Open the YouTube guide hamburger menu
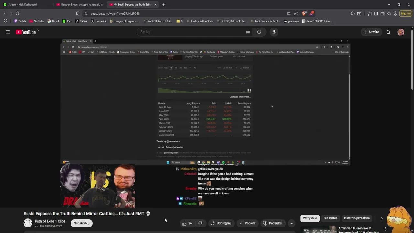414x233 pixels. (x=8, y=32)
